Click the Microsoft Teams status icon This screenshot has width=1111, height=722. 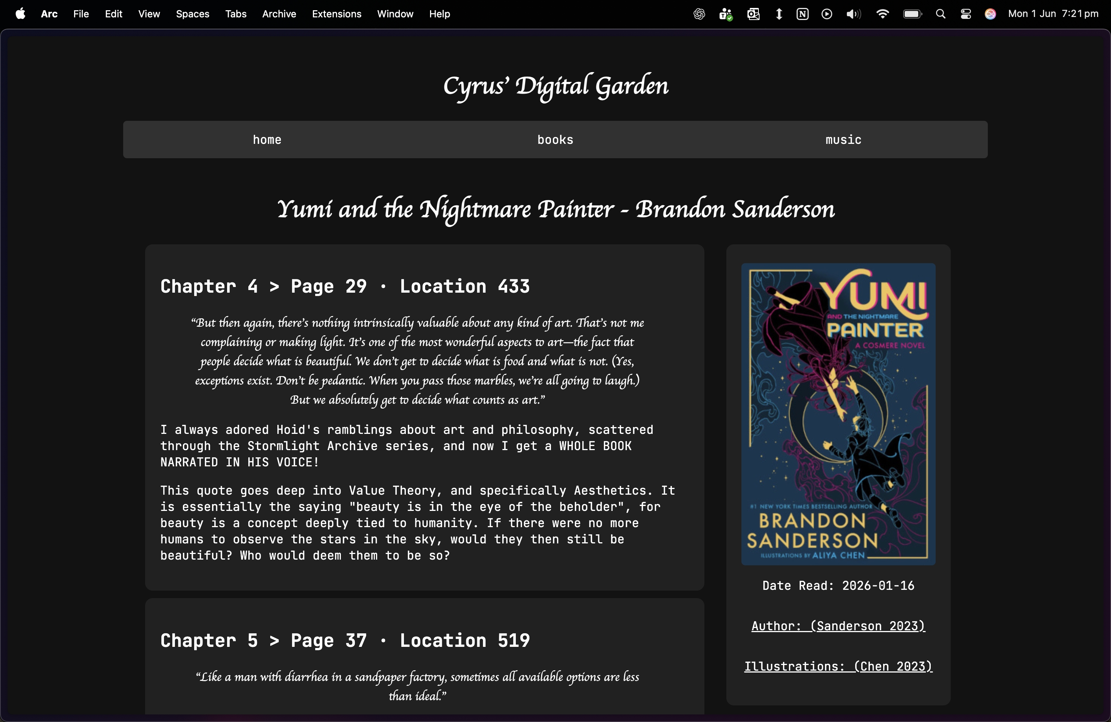tap(726, 14)
